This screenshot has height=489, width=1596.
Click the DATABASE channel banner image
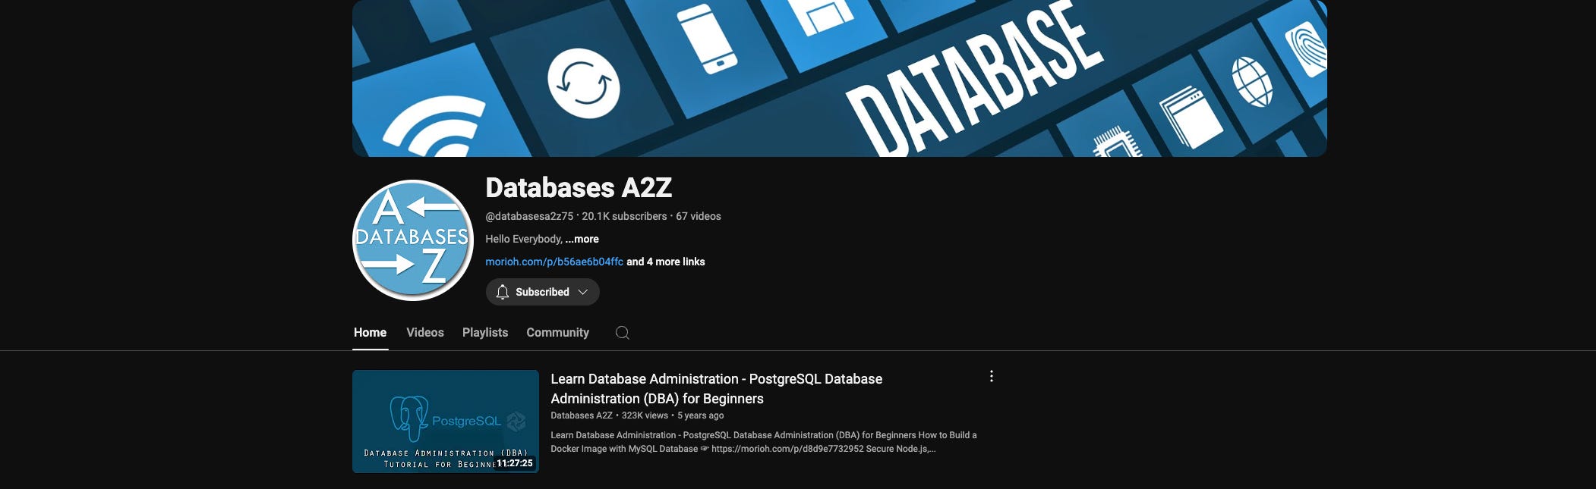[x=840, y=78]
